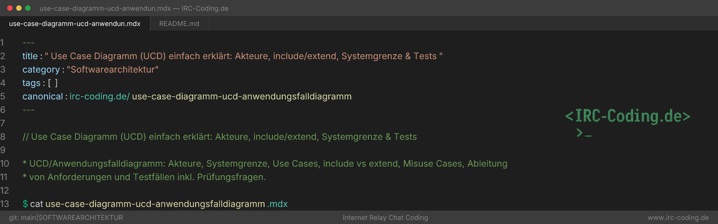Open the irc-coding.de/ canonical link
Image resolution: width=718 pixels, height=224 pixels.
100,96
